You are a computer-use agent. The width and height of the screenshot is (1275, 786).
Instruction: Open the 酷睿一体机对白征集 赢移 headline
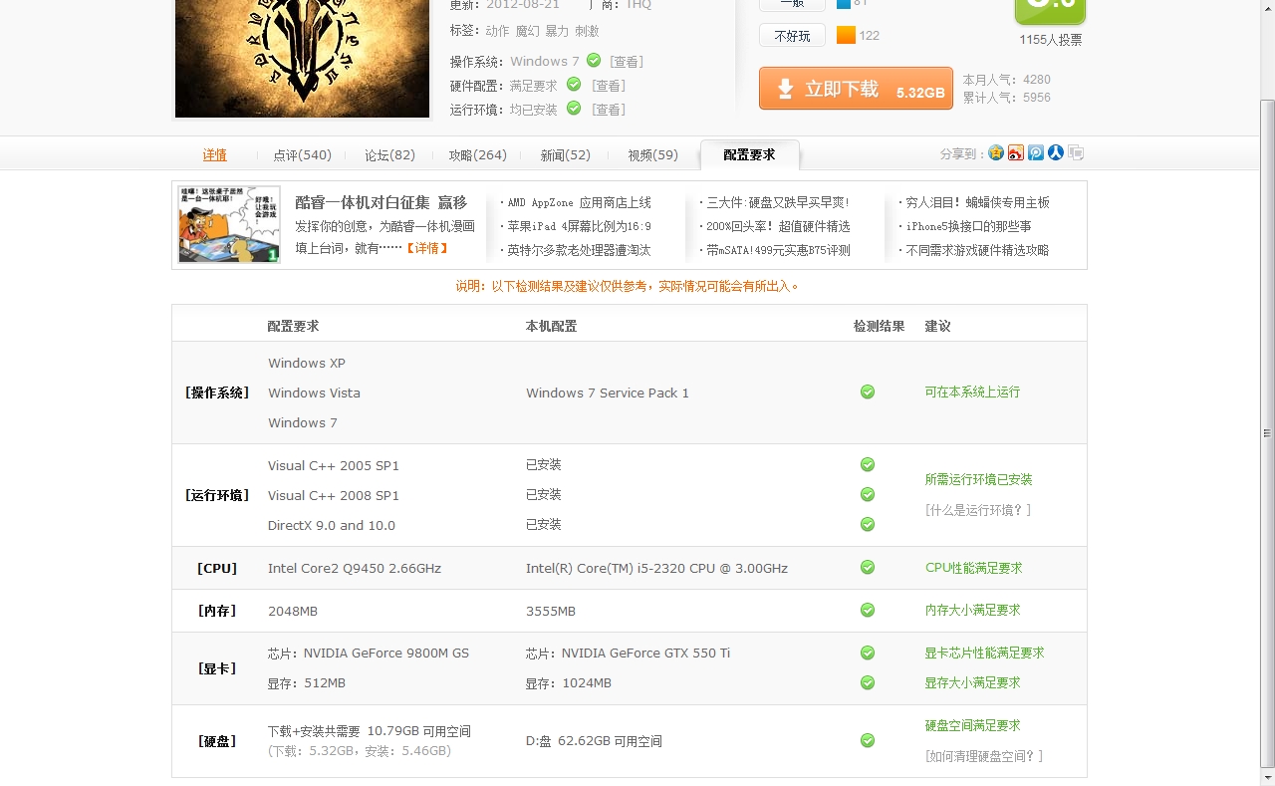pyautogui.click(x=381, y=203)
